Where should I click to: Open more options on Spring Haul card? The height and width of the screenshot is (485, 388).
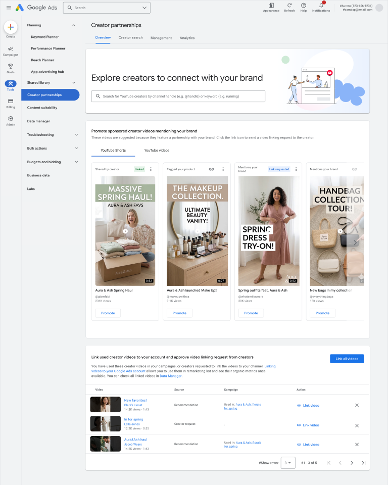[151, 169]
